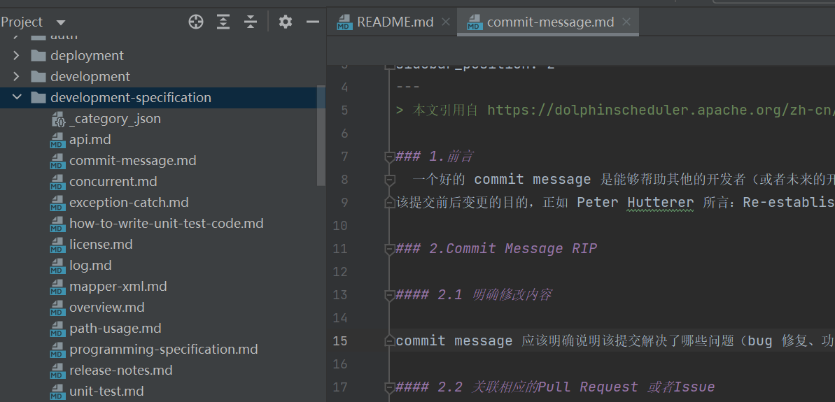This screenshot has width=835, height=402.
Task: Click the markdown icon on README.md tab
Action: pyautogui.click(x=344, y=22)
